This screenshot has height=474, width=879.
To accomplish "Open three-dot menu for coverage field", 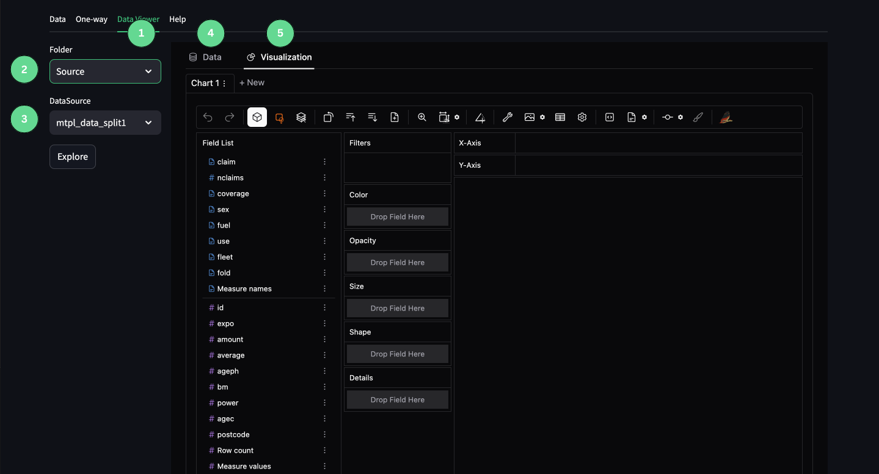I will [x=325, y=193].
